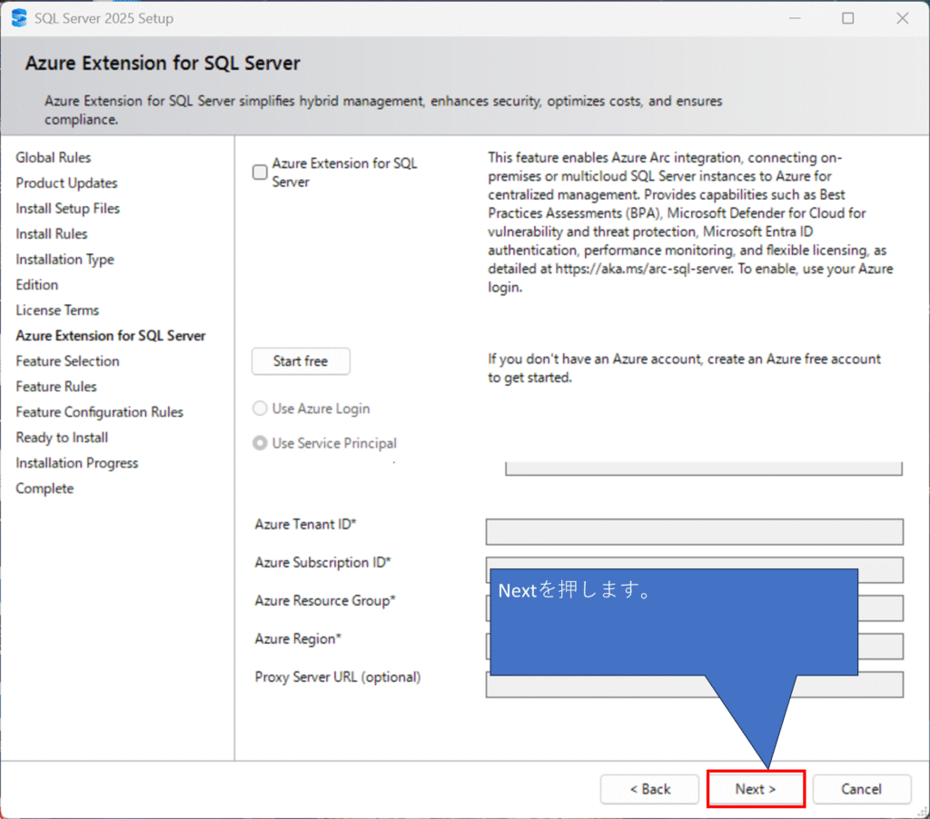Select the Ready to Install step

coord(62,438)
